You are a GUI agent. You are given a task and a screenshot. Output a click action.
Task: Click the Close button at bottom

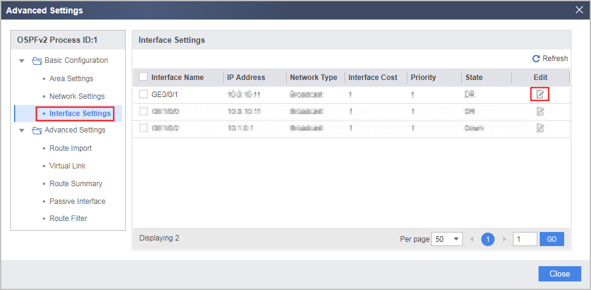pyautogui.click(x=560, y=274)
